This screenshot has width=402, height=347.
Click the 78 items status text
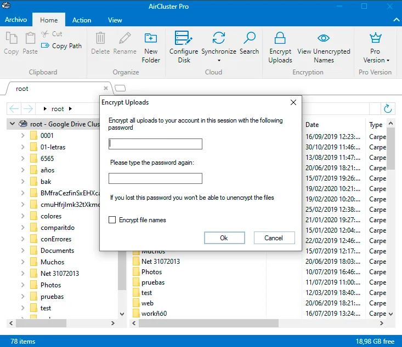pos(23,341)
